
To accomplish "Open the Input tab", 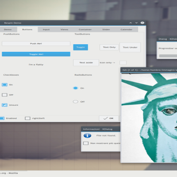I will [x=46, y=30].
